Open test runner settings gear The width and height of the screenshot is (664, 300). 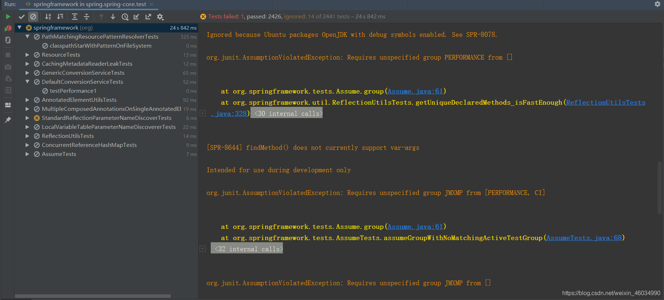coord(160,17)
